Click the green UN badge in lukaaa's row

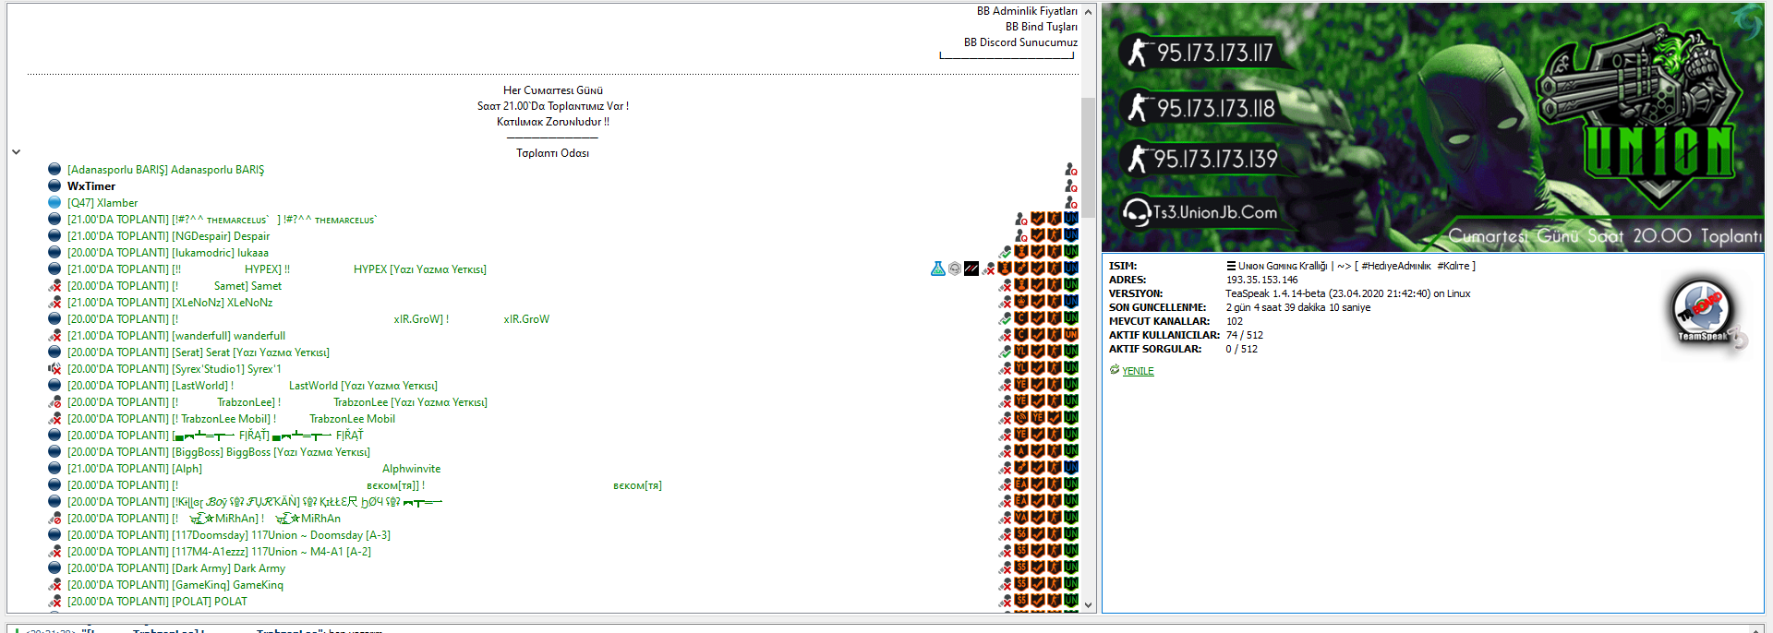click(1071, 252)
